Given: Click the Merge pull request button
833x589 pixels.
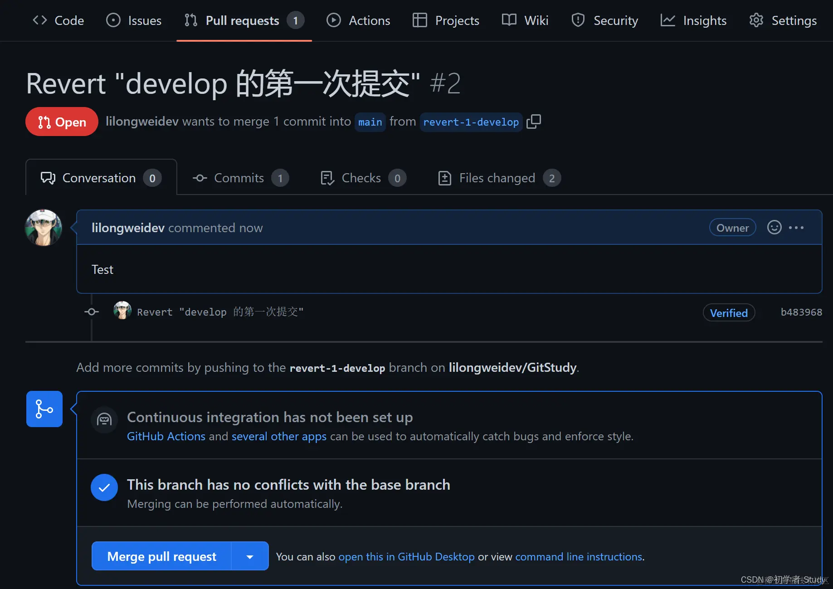Looking at the screenshot, I should tap(162, 556).
